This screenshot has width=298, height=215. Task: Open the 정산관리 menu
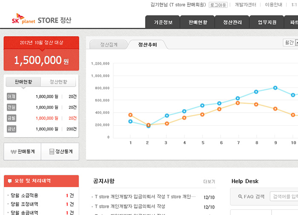[232, 22]
